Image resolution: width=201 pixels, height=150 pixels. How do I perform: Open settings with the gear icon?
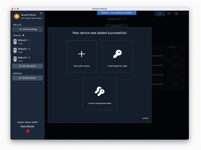coord(177,13)
